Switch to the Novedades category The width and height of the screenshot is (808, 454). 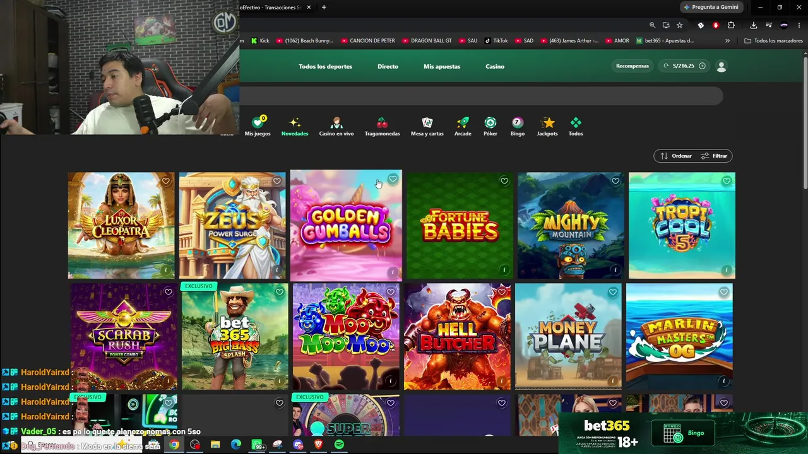click(x=295, y=126)
